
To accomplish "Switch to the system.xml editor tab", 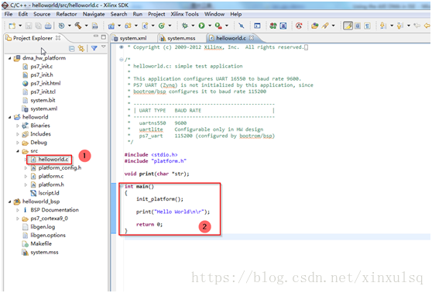I will point(130,38).
